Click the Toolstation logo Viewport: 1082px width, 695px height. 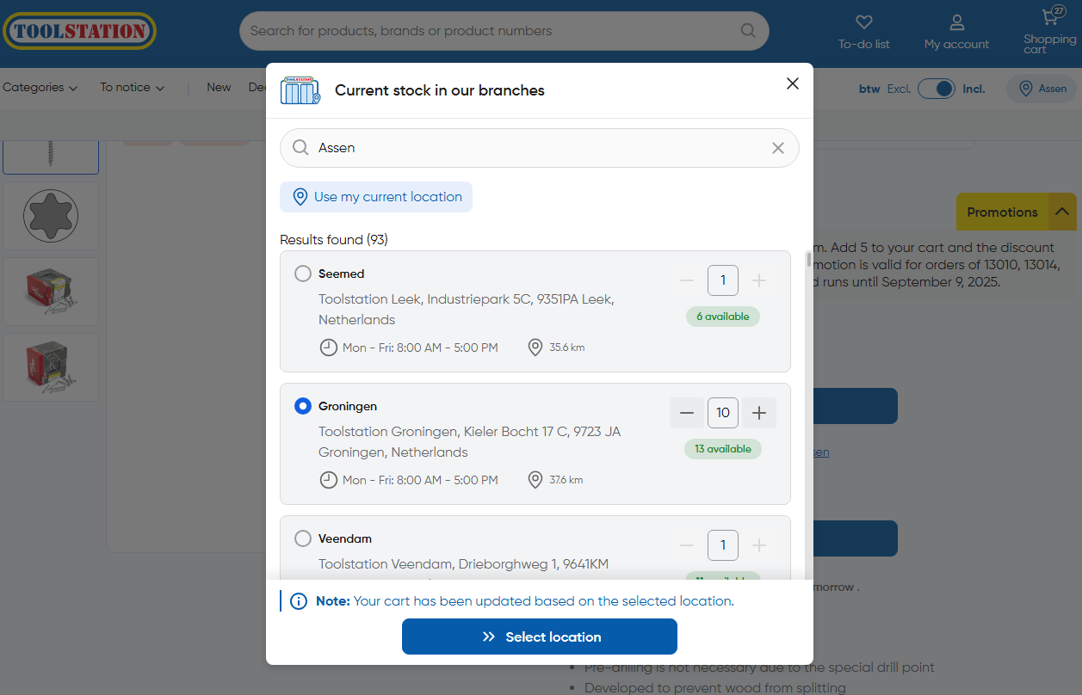79,31
